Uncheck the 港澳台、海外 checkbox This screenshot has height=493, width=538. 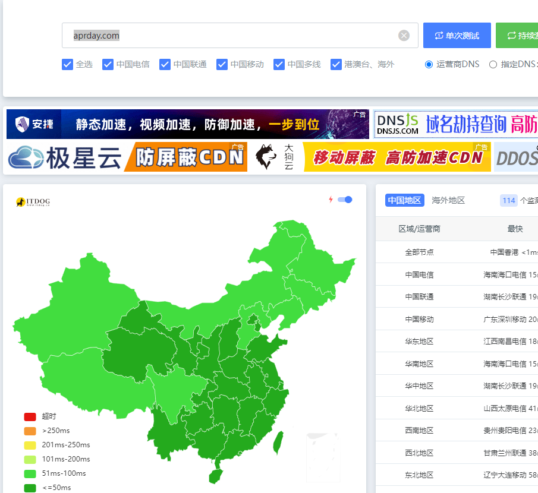pos(336,64)
